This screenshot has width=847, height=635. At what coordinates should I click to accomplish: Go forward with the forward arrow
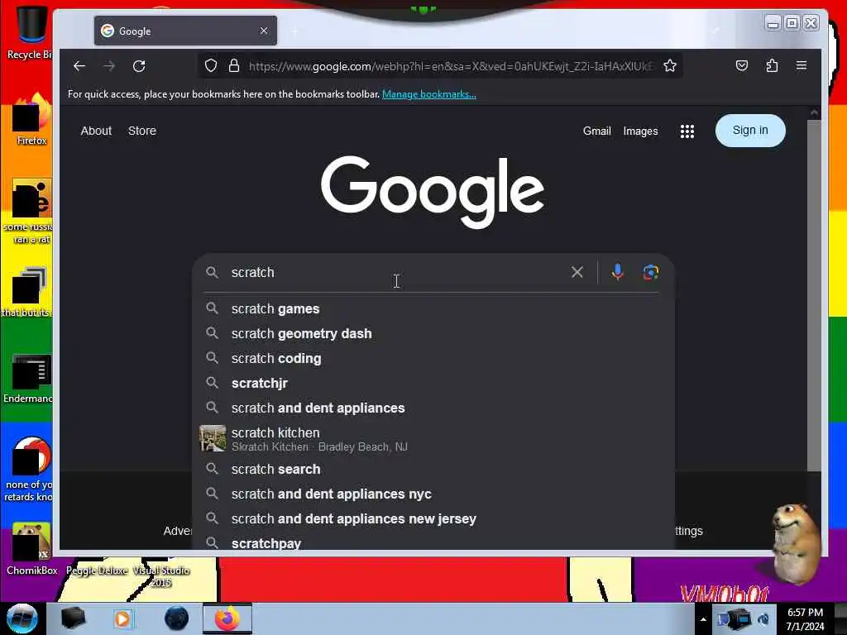point(109,66)
